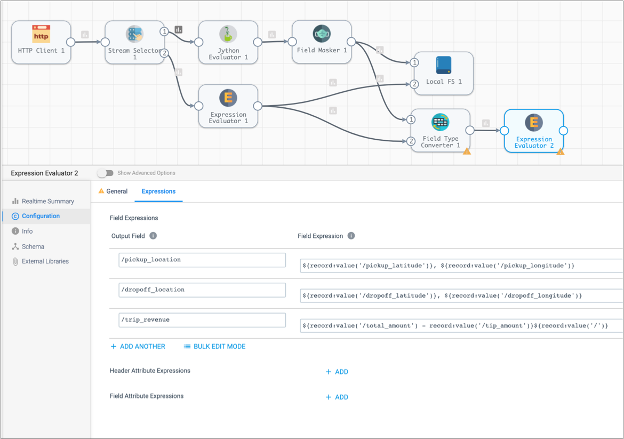Screen dimensions: 624x439
Task: Click the Field Expression info icon
Action: [x=351, y=236]
